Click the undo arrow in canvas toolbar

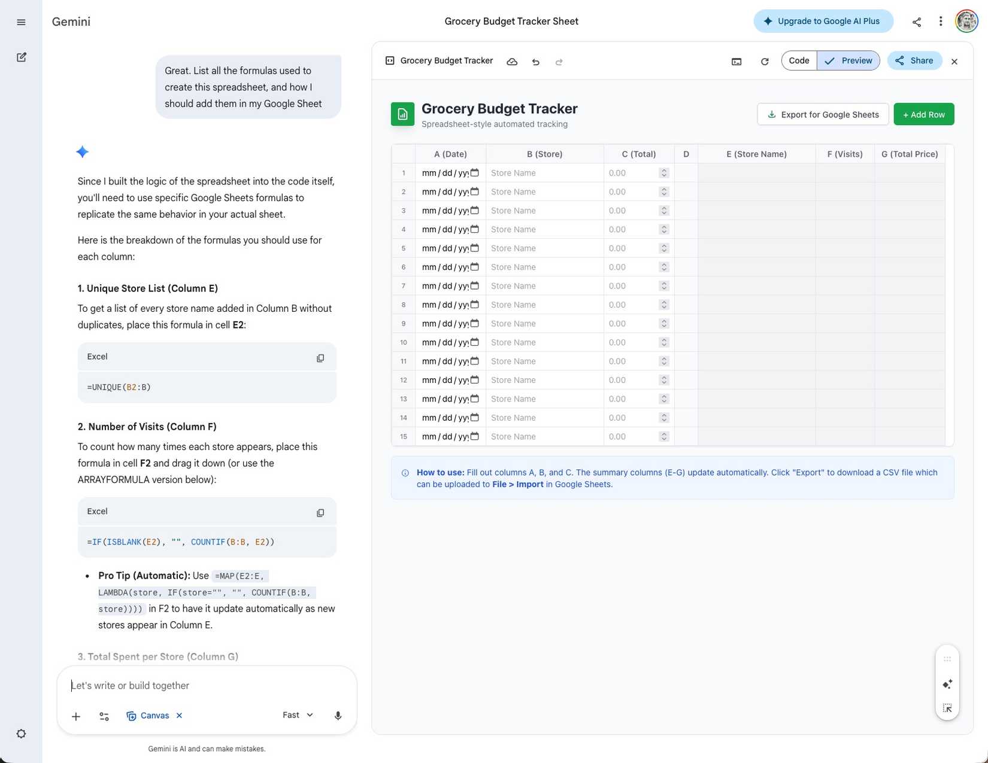click(536, 62)
